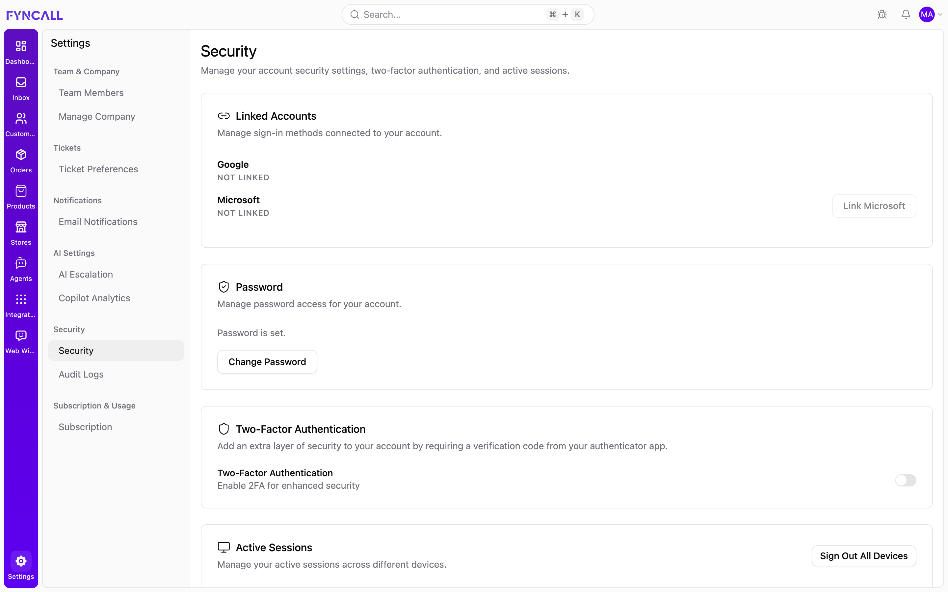Viewport: 948px width, 592px height.
Task: Click Sign Out All Devices
Action: pos(864,555)
